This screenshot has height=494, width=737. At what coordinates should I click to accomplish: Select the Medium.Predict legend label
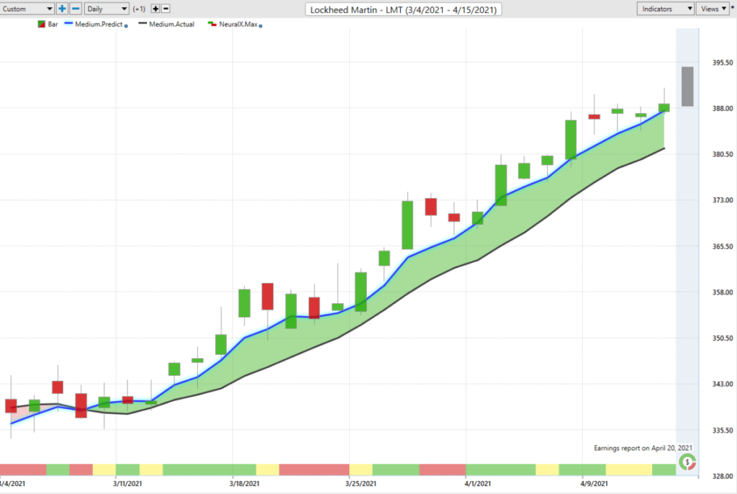99,24
